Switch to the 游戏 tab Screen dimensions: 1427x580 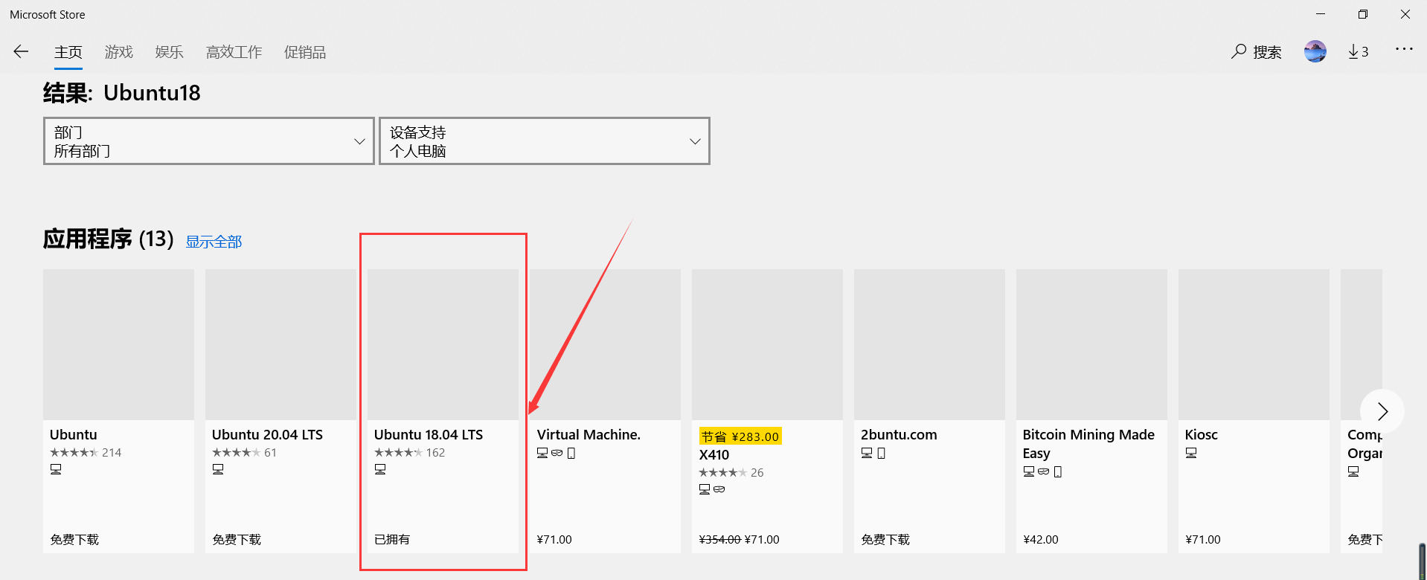(119, 52)
